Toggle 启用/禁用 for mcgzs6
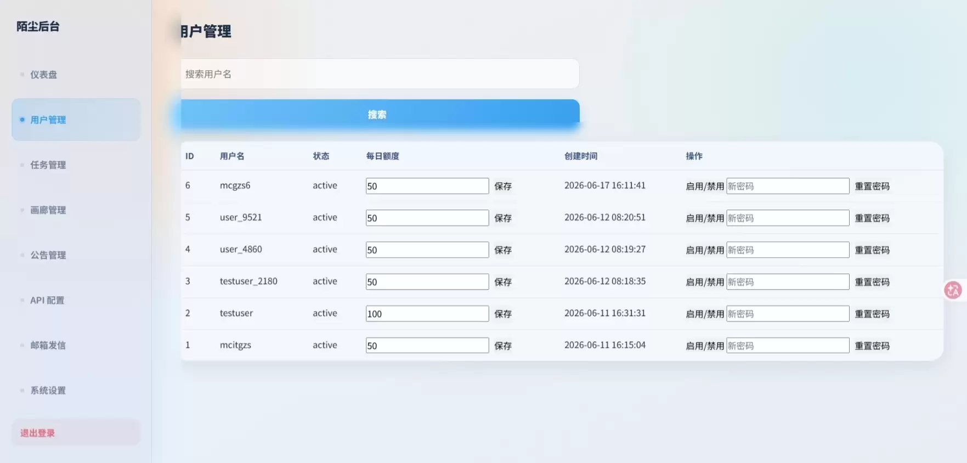Image resolution: width=967 pixels, height=463 pixels. [x=705, y=186]
